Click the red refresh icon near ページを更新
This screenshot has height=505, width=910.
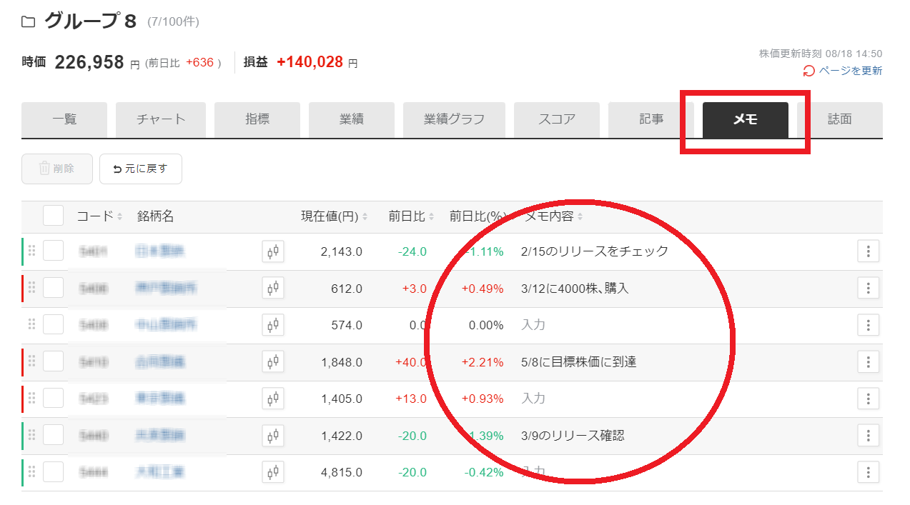pos(809,71)
